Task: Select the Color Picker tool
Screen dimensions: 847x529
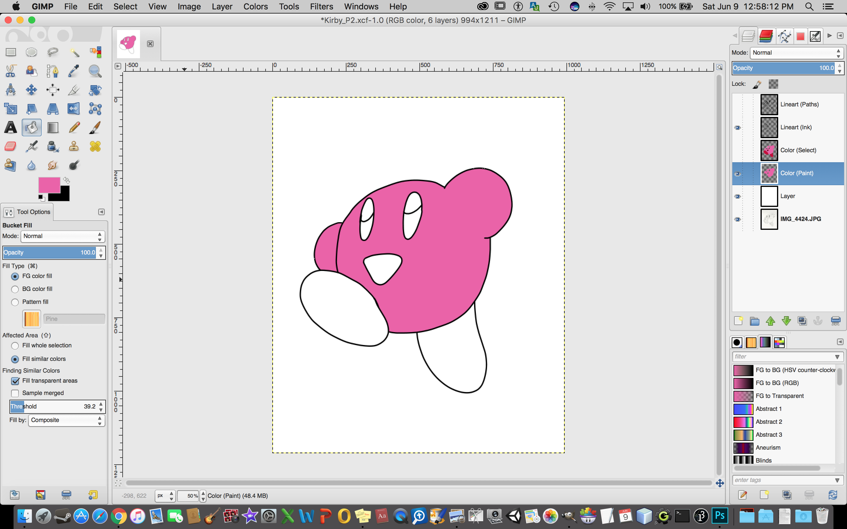Action: pyautogui.click(x=74, y=71)
